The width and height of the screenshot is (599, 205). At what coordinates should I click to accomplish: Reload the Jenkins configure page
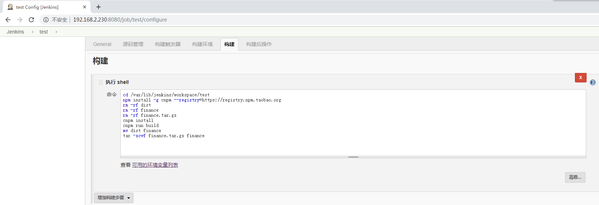[31, 20]
